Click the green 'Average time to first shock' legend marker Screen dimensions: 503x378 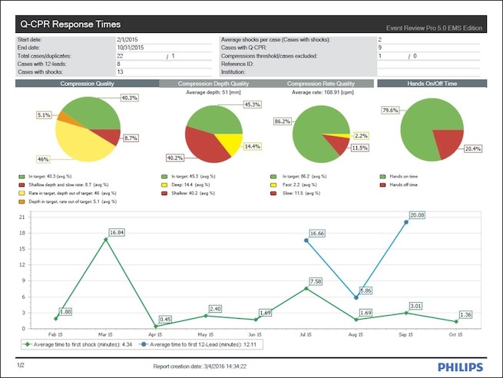click(x=25, y=345)
